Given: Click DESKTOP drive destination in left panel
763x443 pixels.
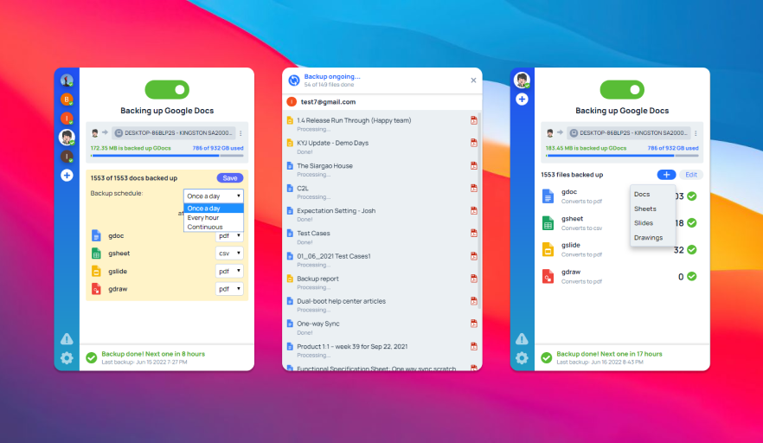Looking at the screenshot, I should pyautogui.click(x=174, y=133).
